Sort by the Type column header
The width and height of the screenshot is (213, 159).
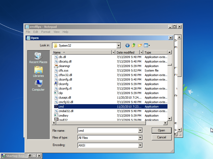tap(155, 52)
